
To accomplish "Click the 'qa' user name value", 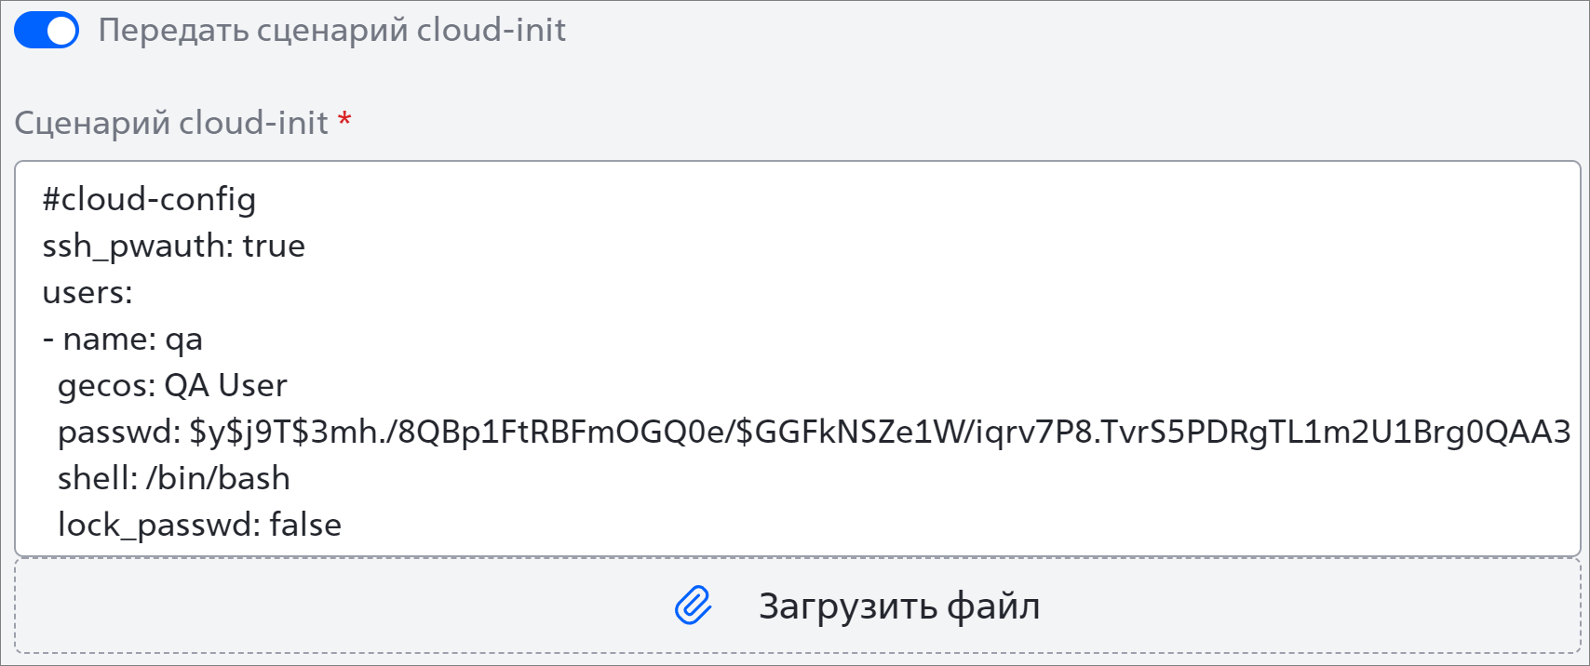I will tap(183, 341).
